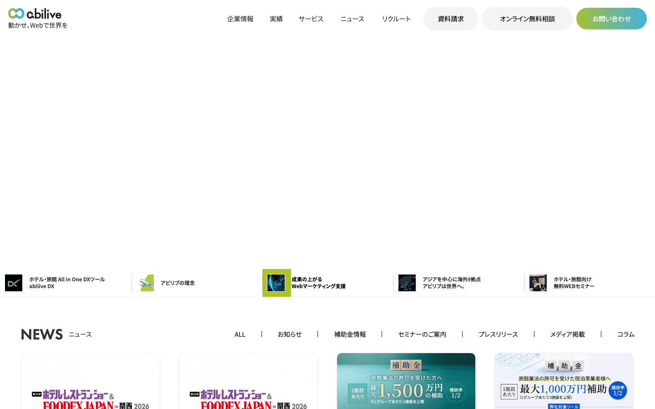Select the セミナーのご案内 tab

[x=422, y=334]
